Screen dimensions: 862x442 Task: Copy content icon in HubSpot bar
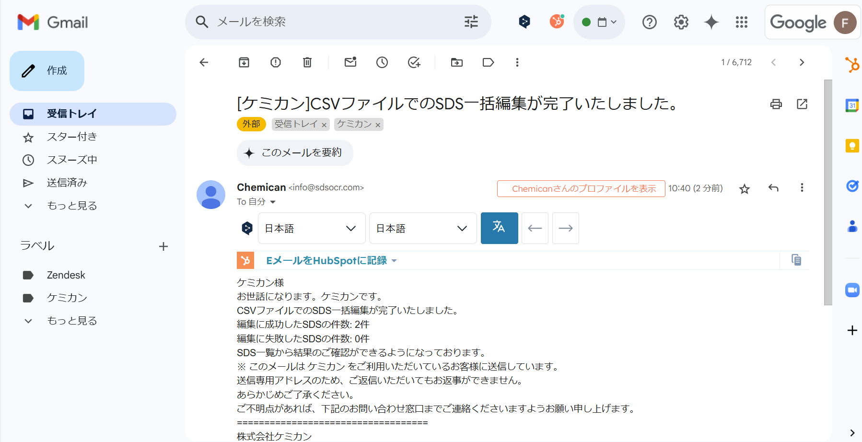(796, 260)
